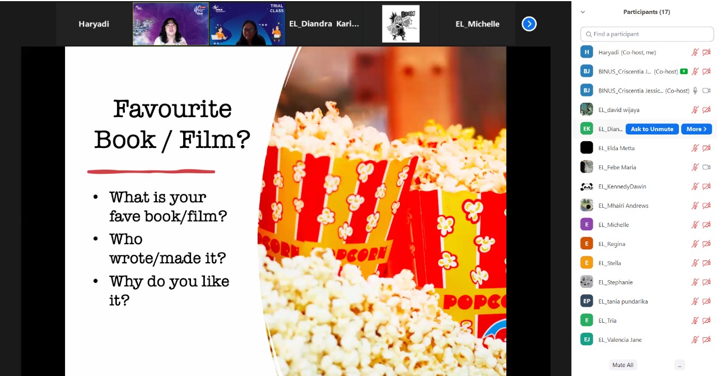Click the video-off icon on EL_Tria's row

tap(706, 321)
